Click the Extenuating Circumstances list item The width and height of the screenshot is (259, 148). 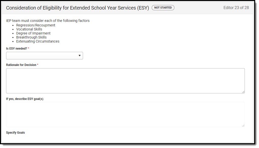point(38,41)
